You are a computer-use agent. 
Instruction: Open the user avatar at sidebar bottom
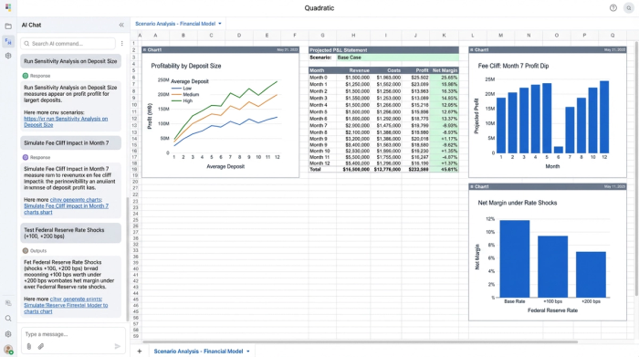[x=8, y=350]
